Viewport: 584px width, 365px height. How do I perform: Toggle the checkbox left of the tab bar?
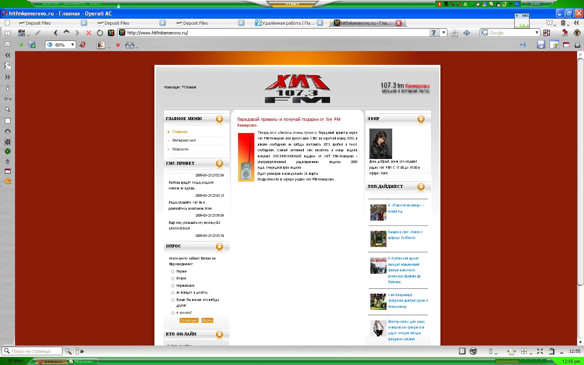[x=7, y=23]
